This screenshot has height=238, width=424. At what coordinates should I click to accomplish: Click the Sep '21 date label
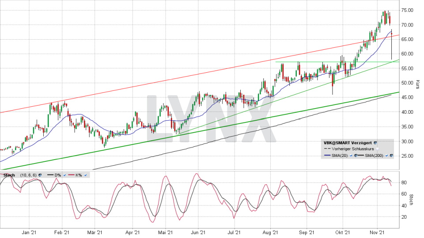coord(307,232)
